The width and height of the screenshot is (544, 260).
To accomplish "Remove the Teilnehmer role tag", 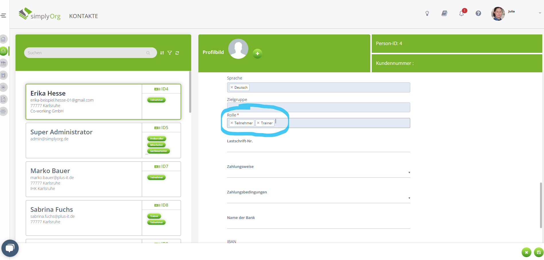I will [232, 123].
